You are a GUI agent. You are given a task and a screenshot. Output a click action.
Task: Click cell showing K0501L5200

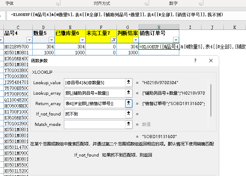(x=16, y=171)
